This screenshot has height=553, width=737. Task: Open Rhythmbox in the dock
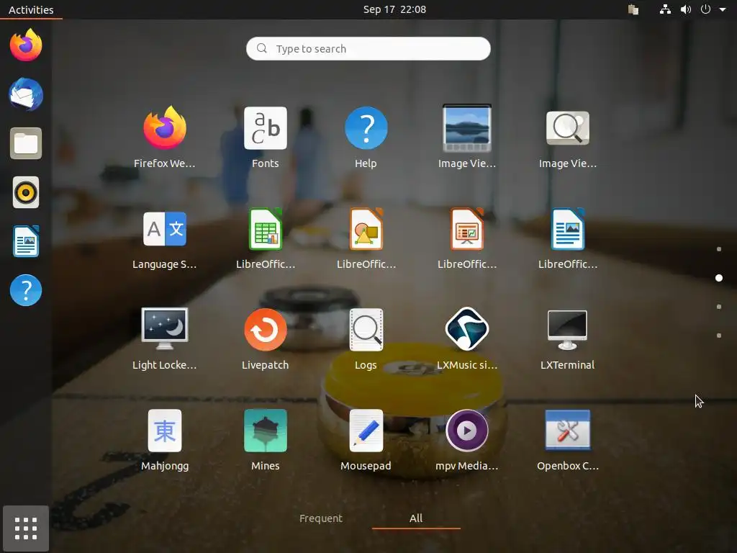[26, 192]
